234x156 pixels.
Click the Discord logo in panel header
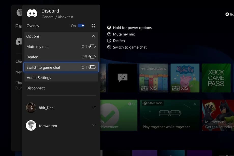point(32,13)
